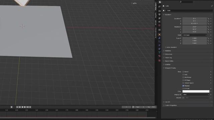The height and width of the screenshot is (120, 214).
Task: Enable Show Name checkbox
Action: click(x=183, y=72)
